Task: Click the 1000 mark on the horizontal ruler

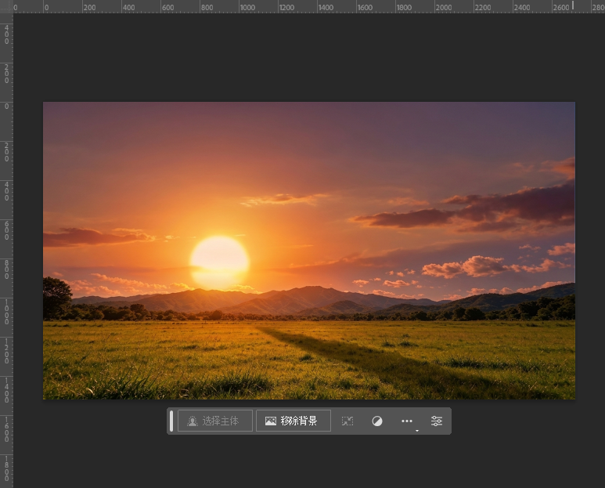Action: (x=247, y=7)
